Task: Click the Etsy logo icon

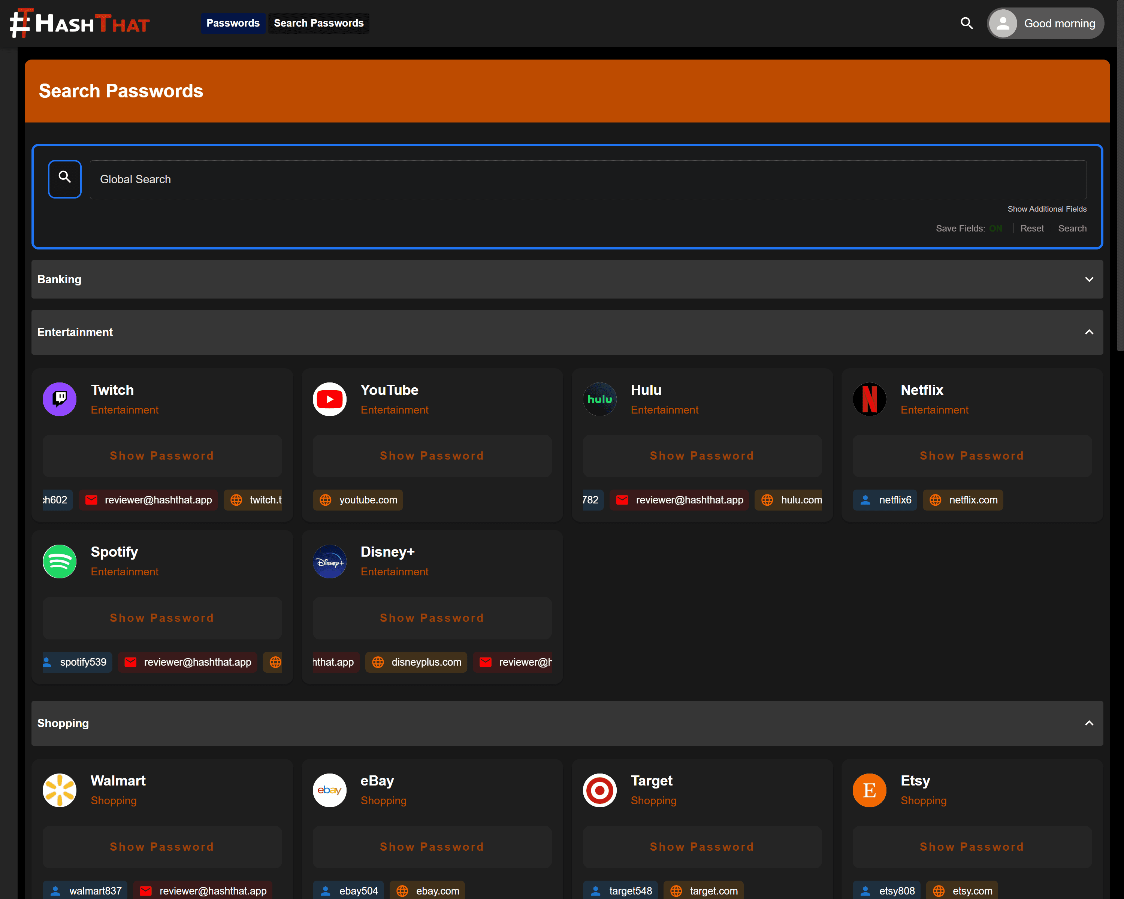Action: click(869, 790)
